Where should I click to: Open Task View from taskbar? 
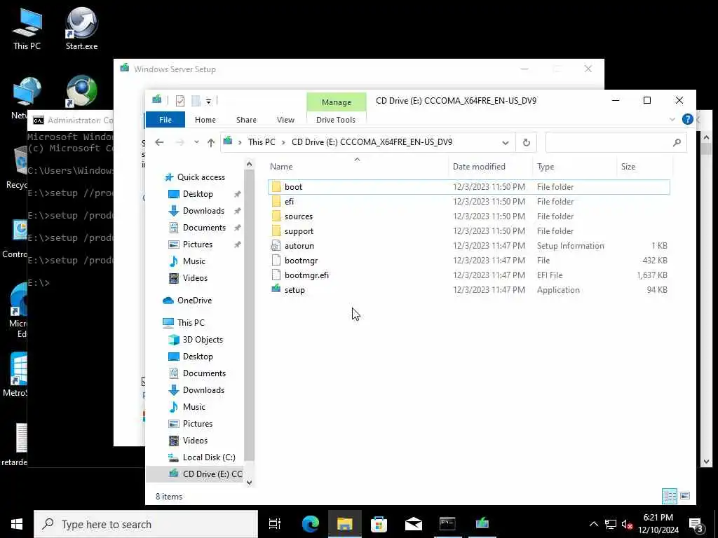tap(275, 524)
